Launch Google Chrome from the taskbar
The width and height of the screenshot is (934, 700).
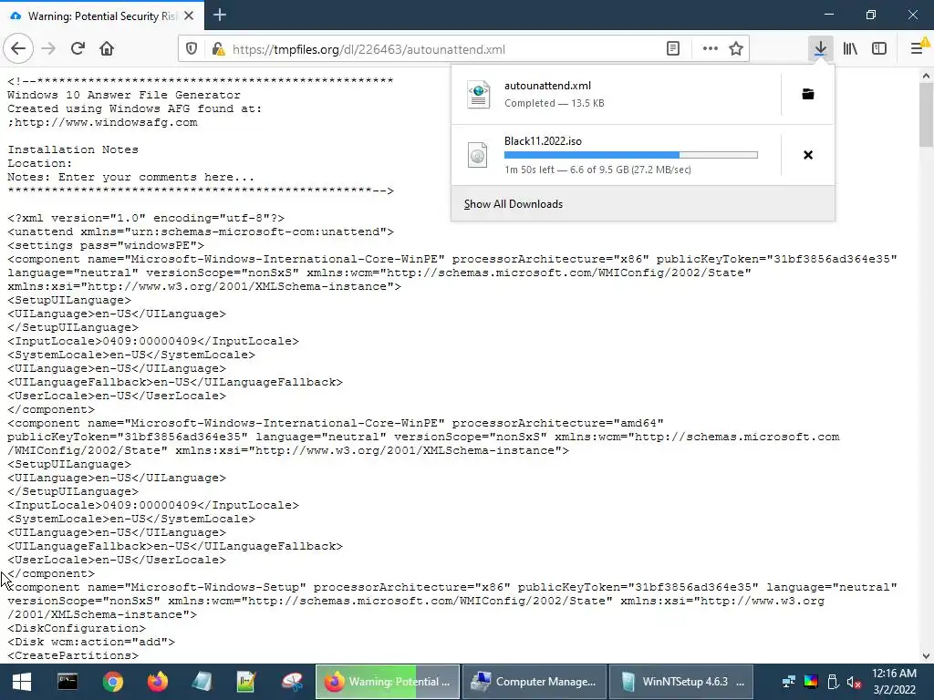tap(112, 682)
